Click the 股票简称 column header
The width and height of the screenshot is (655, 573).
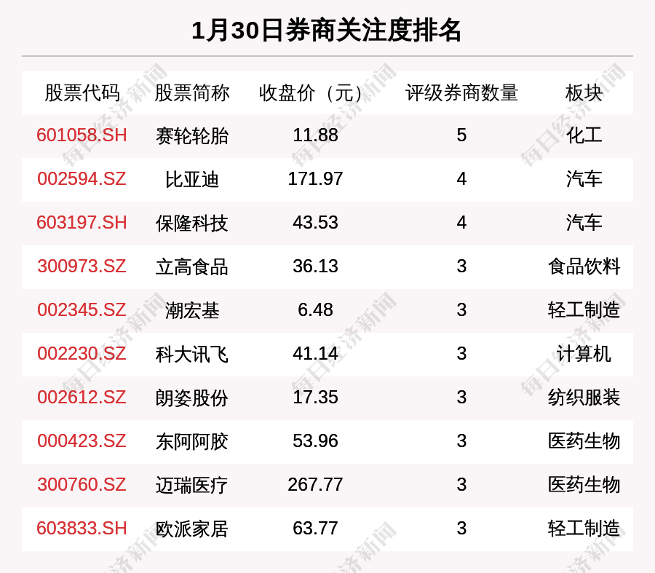point(192,93)
